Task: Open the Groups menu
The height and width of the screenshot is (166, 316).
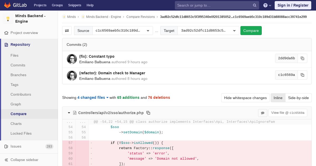Action: click(57, 5)
